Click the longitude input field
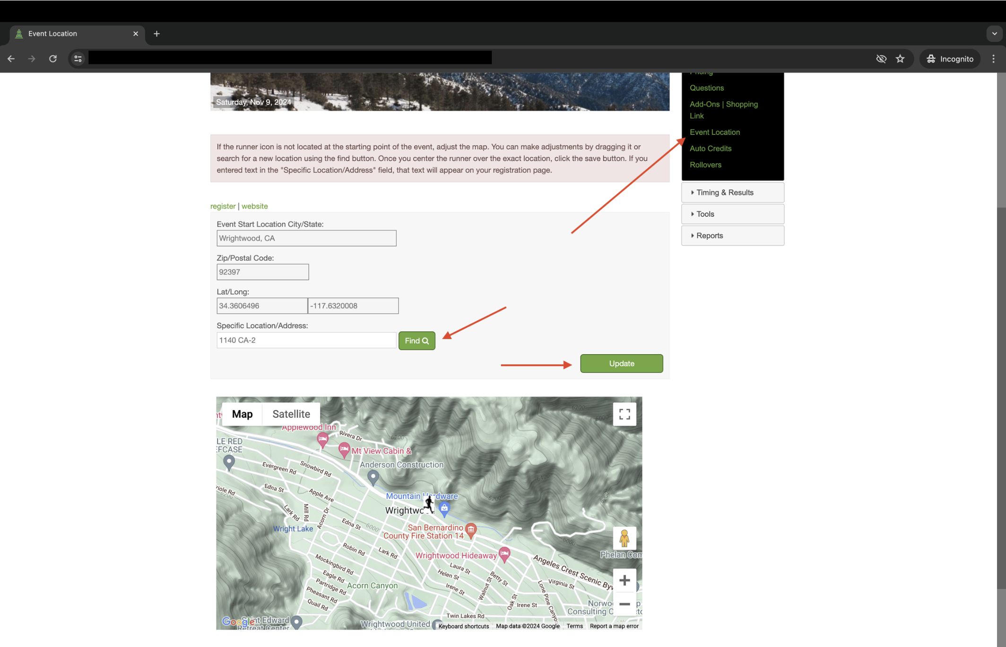 353,306
